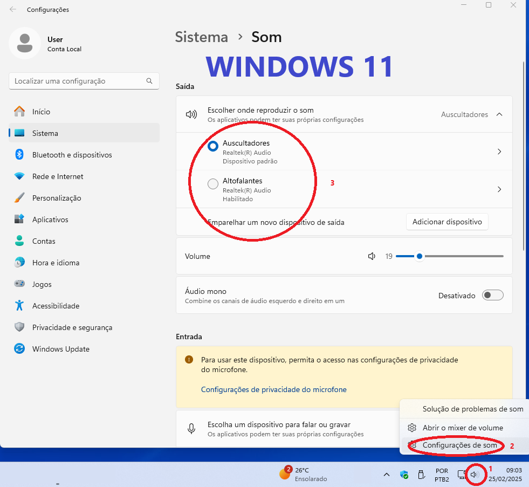
Task: Click the settings page vertical scrollbar
Action: pos(523,156)
